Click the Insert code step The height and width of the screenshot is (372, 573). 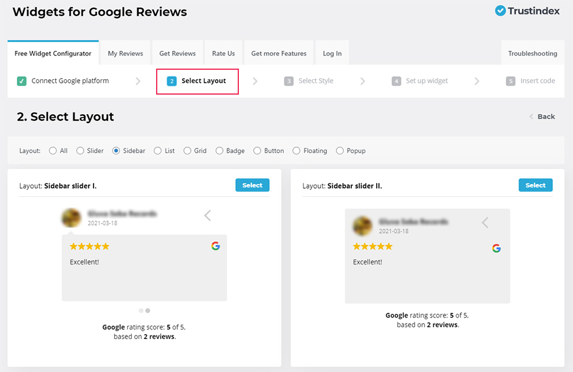(x=530, y=81)
